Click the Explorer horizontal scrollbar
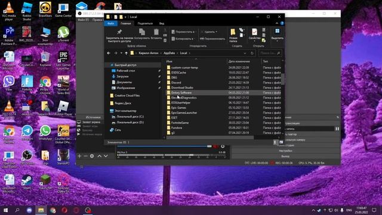 click(x=210, y=137)
